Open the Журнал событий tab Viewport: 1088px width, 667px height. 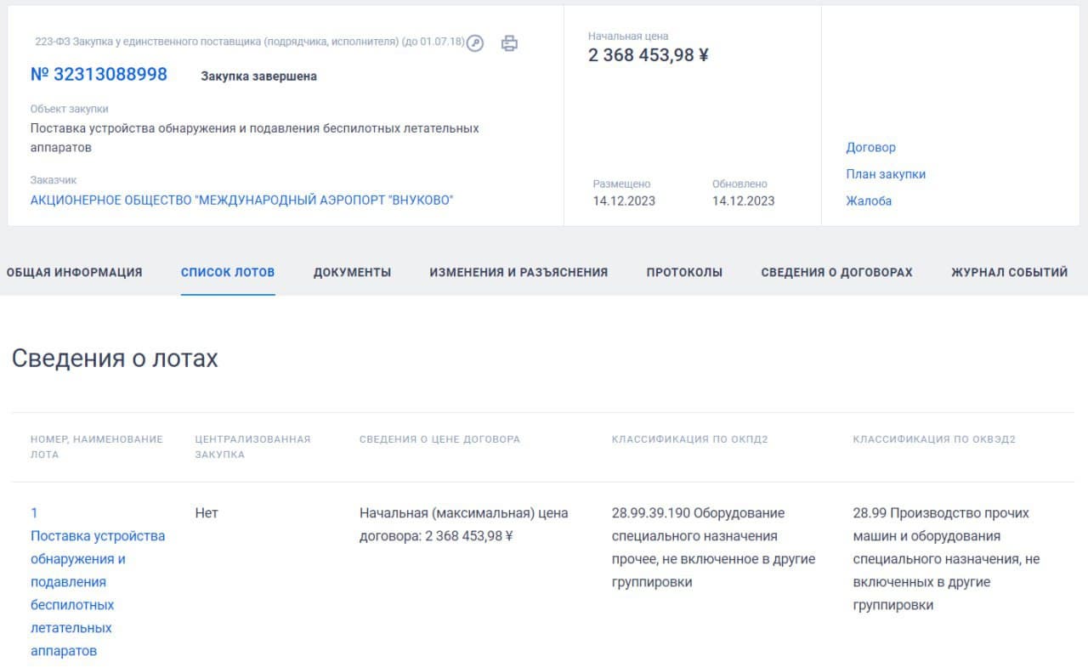click(1009, 272)
